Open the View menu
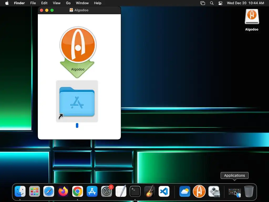 click(57, 3)
